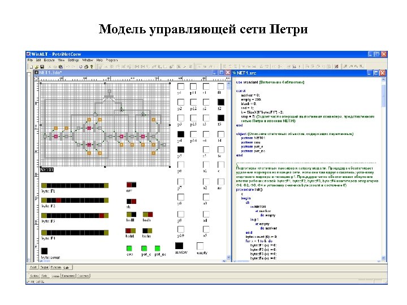Select the byte::F4 cell array bar

pos(75,232)
